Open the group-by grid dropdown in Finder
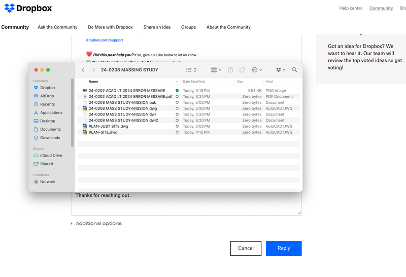This screenshot has height=277, width=406. pyautogui.click(x=216, y=70)
